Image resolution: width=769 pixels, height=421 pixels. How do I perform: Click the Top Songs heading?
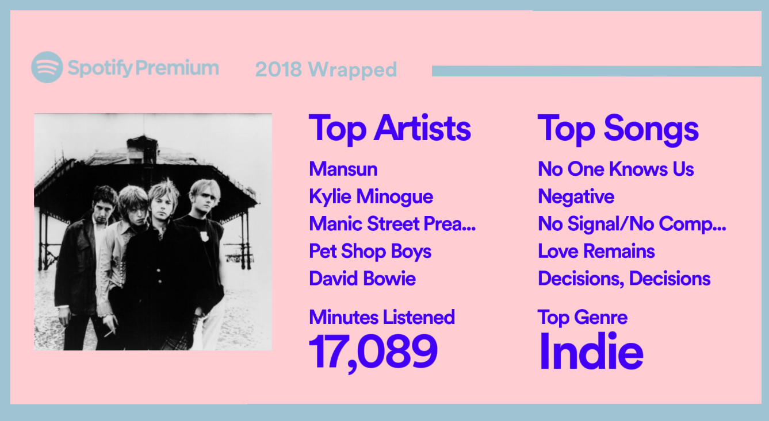tap(618, 128)
